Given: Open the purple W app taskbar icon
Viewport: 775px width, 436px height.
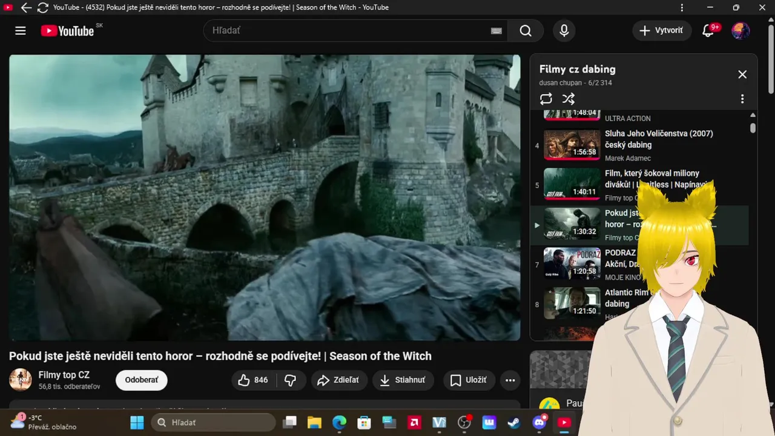Looking at the screenshot, I should (x=489, y=422).
